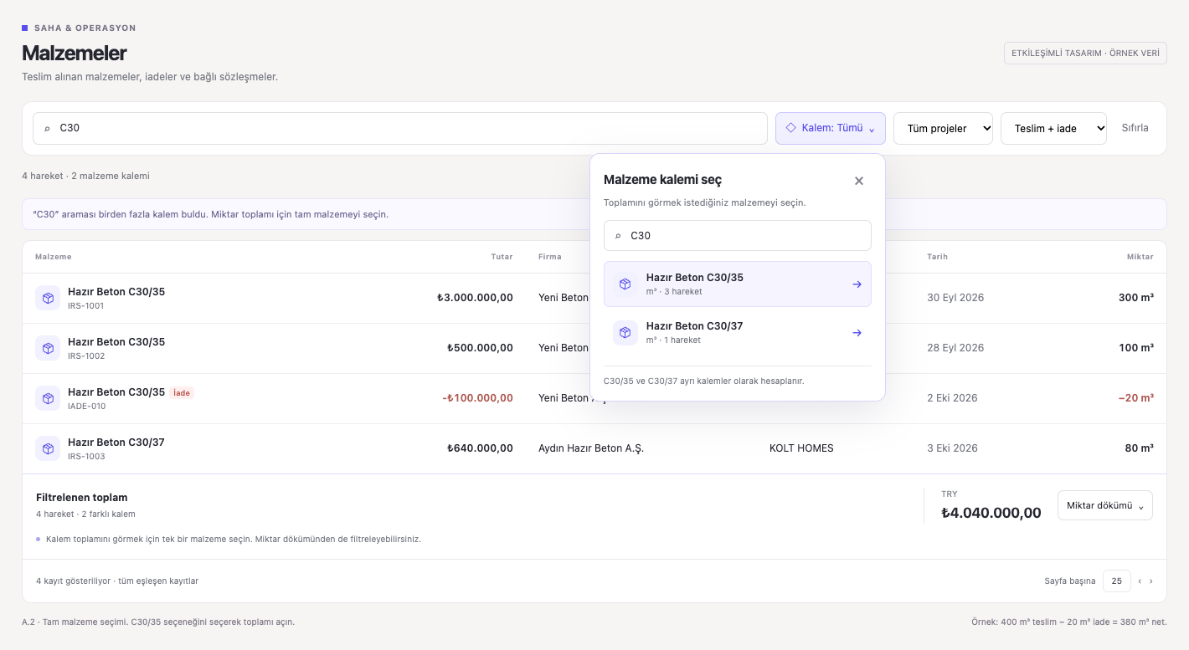Click the arrow icon for C30/37 popup option
Image resolution: width=1189 pixels, height=650 pixels.
point(857,333)
